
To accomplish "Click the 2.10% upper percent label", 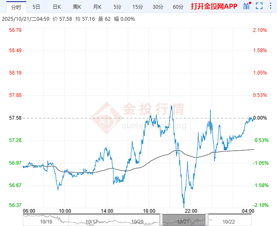I will 260,30.
